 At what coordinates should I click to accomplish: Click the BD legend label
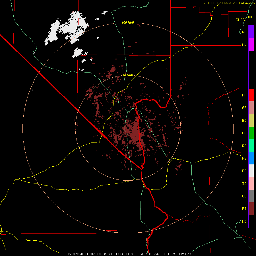(x=244, y=121)
